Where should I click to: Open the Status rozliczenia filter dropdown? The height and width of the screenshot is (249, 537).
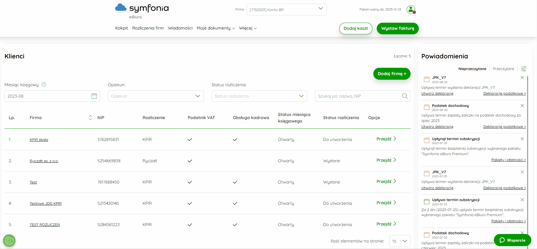[x=259, y=96]
